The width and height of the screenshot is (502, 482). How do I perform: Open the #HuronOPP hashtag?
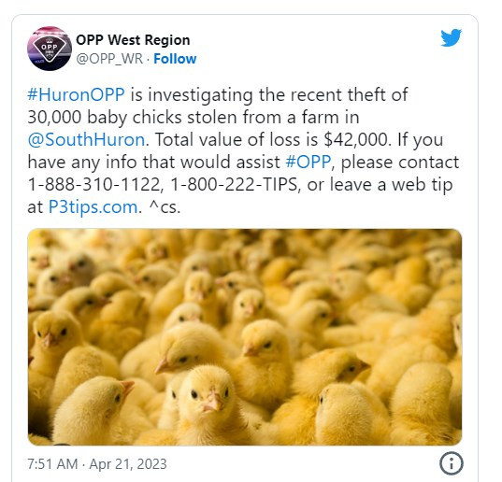[77, 94]
